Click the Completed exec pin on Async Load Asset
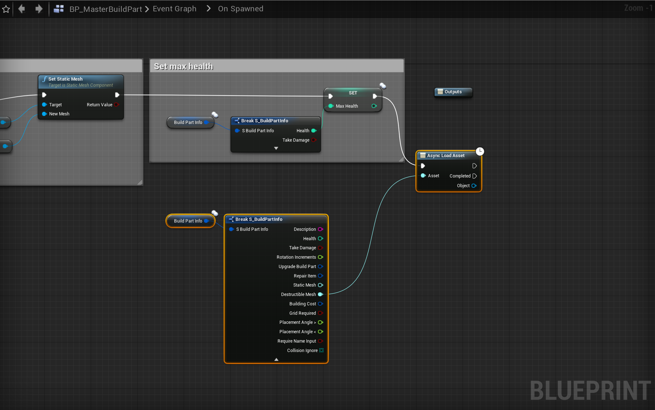This screenshot has height=410, width=655. [x=475, y=176]
